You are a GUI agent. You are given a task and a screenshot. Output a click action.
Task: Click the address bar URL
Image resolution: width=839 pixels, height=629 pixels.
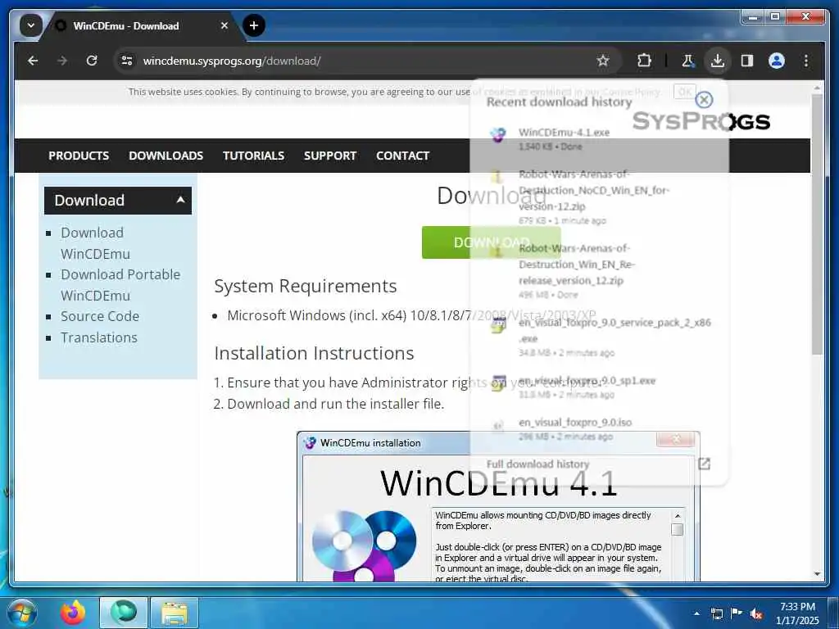232,61
